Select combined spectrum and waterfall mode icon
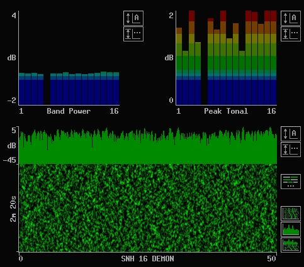The height and width of the screenshot is (267, 304). pyautogui.click(x=291, y=245)
